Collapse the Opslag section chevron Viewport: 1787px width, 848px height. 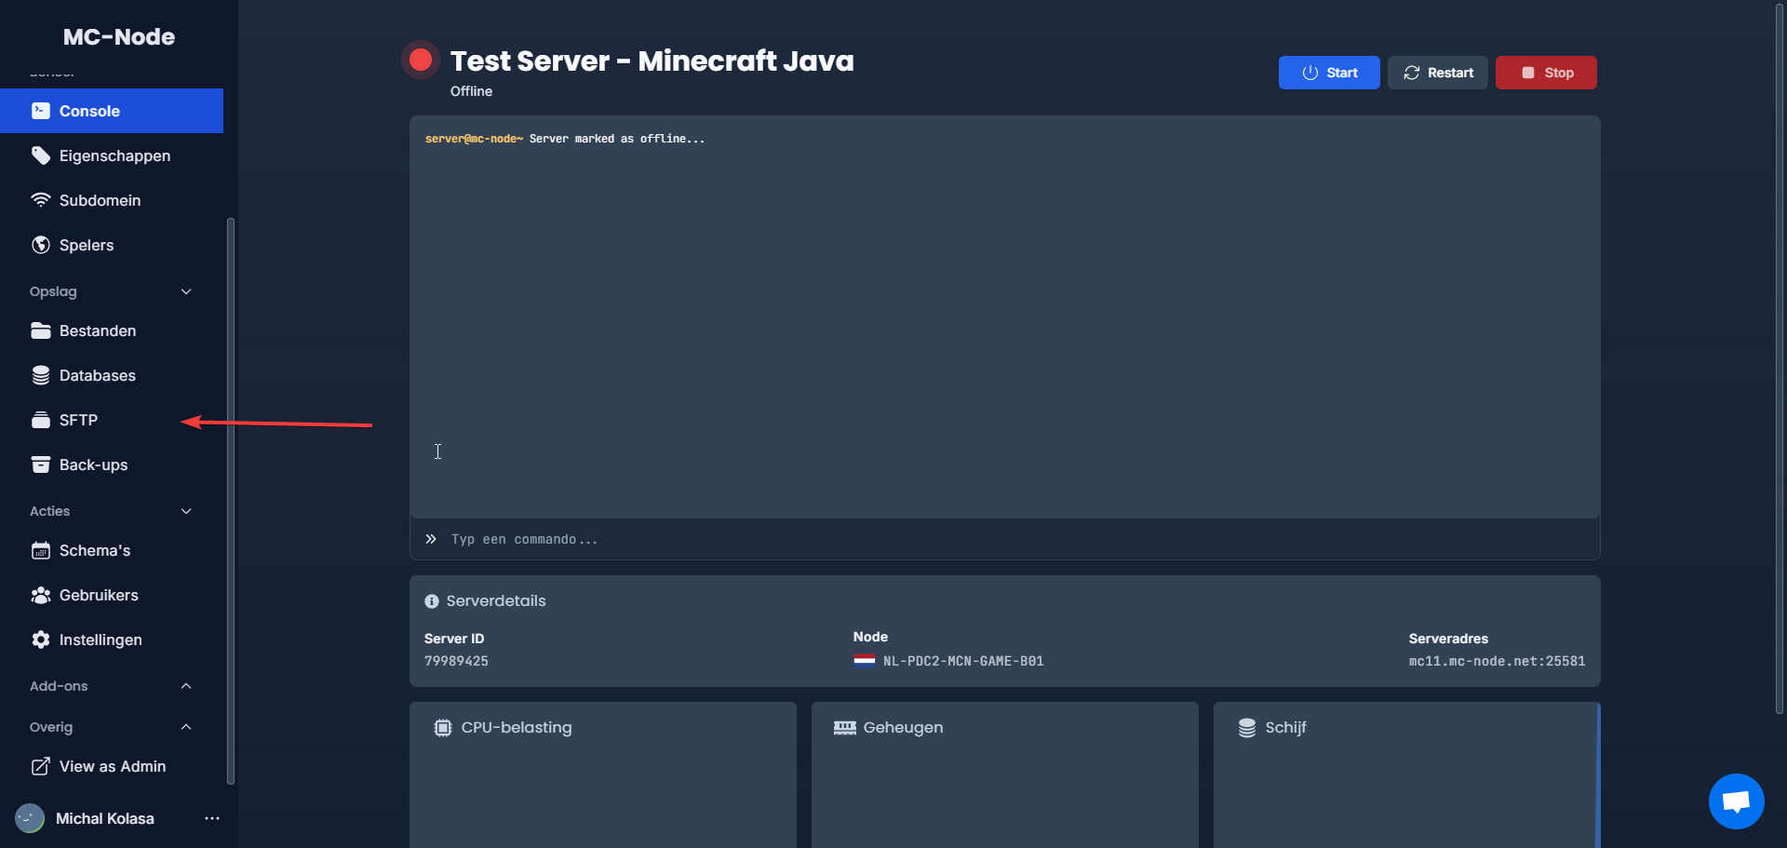point(186,291)
